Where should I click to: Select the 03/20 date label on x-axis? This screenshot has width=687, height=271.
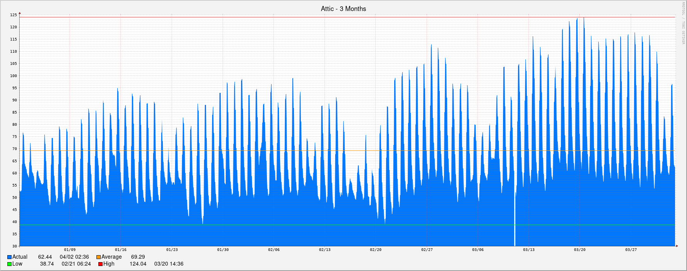[x=579, y=250]
